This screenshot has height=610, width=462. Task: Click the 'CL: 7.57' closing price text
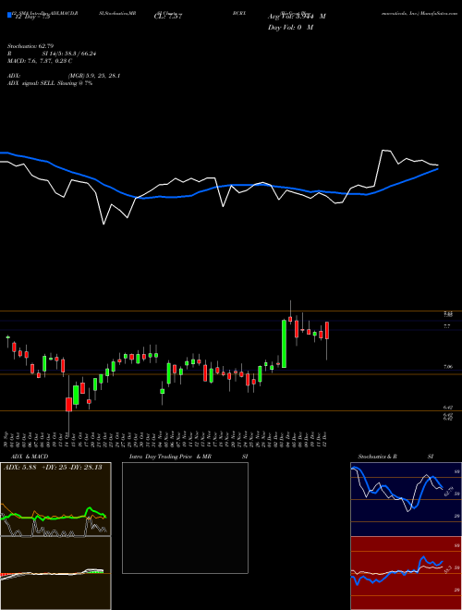coord(168,17)
